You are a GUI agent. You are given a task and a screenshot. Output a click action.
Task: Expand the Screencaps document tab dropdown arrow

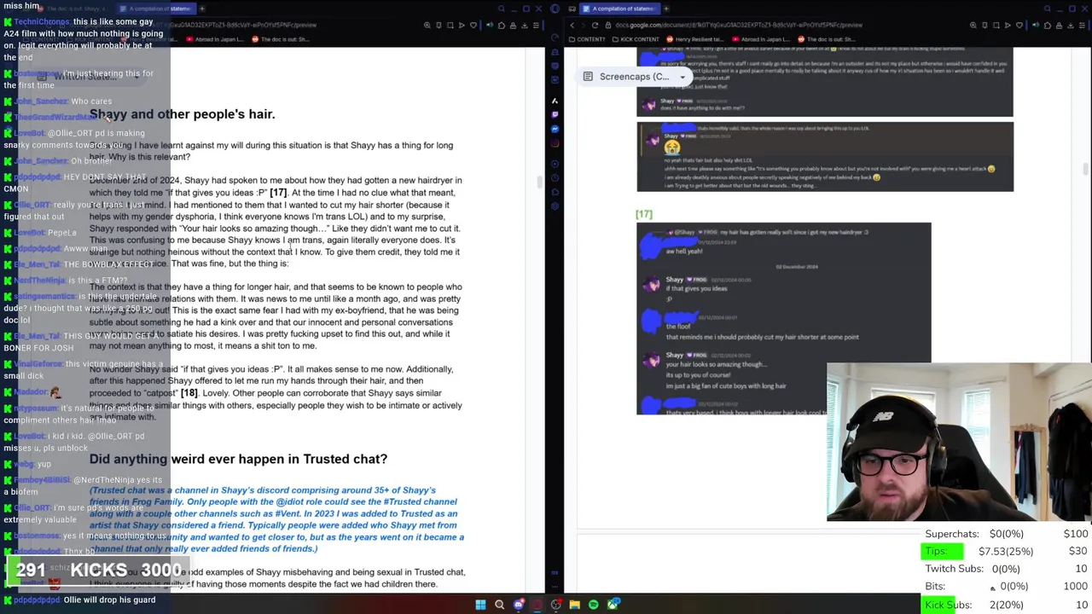click(x=682, y=77)
